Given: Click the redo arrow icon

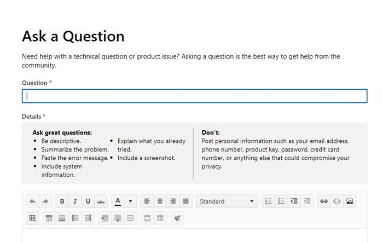Looking at the screenshot, I should click(x=45, y=201).
